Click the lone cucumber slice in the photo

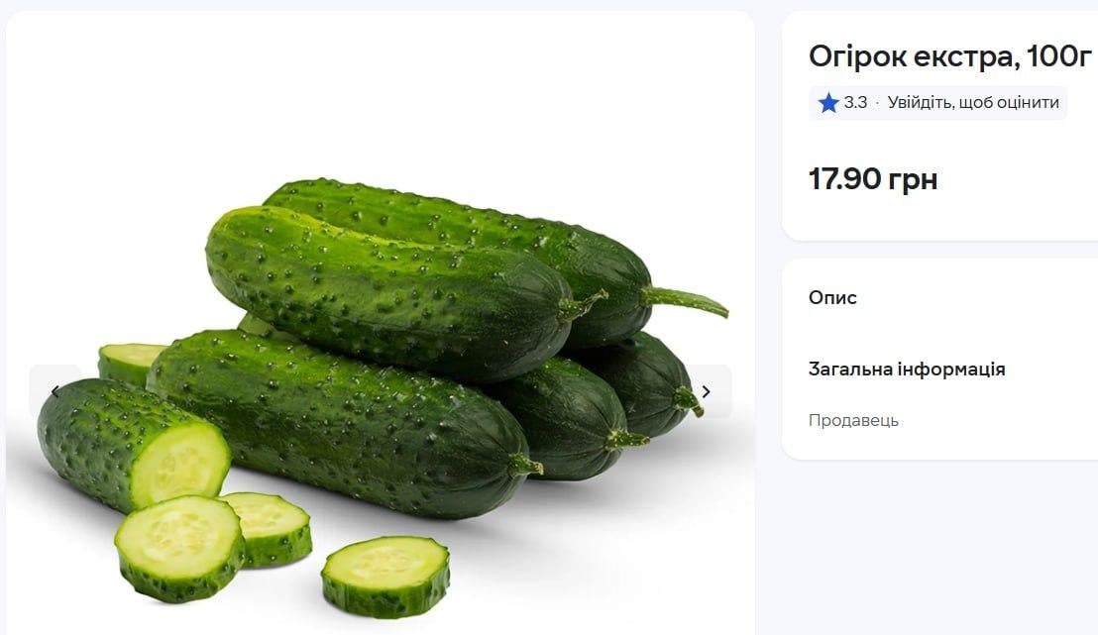pos(385,575)
